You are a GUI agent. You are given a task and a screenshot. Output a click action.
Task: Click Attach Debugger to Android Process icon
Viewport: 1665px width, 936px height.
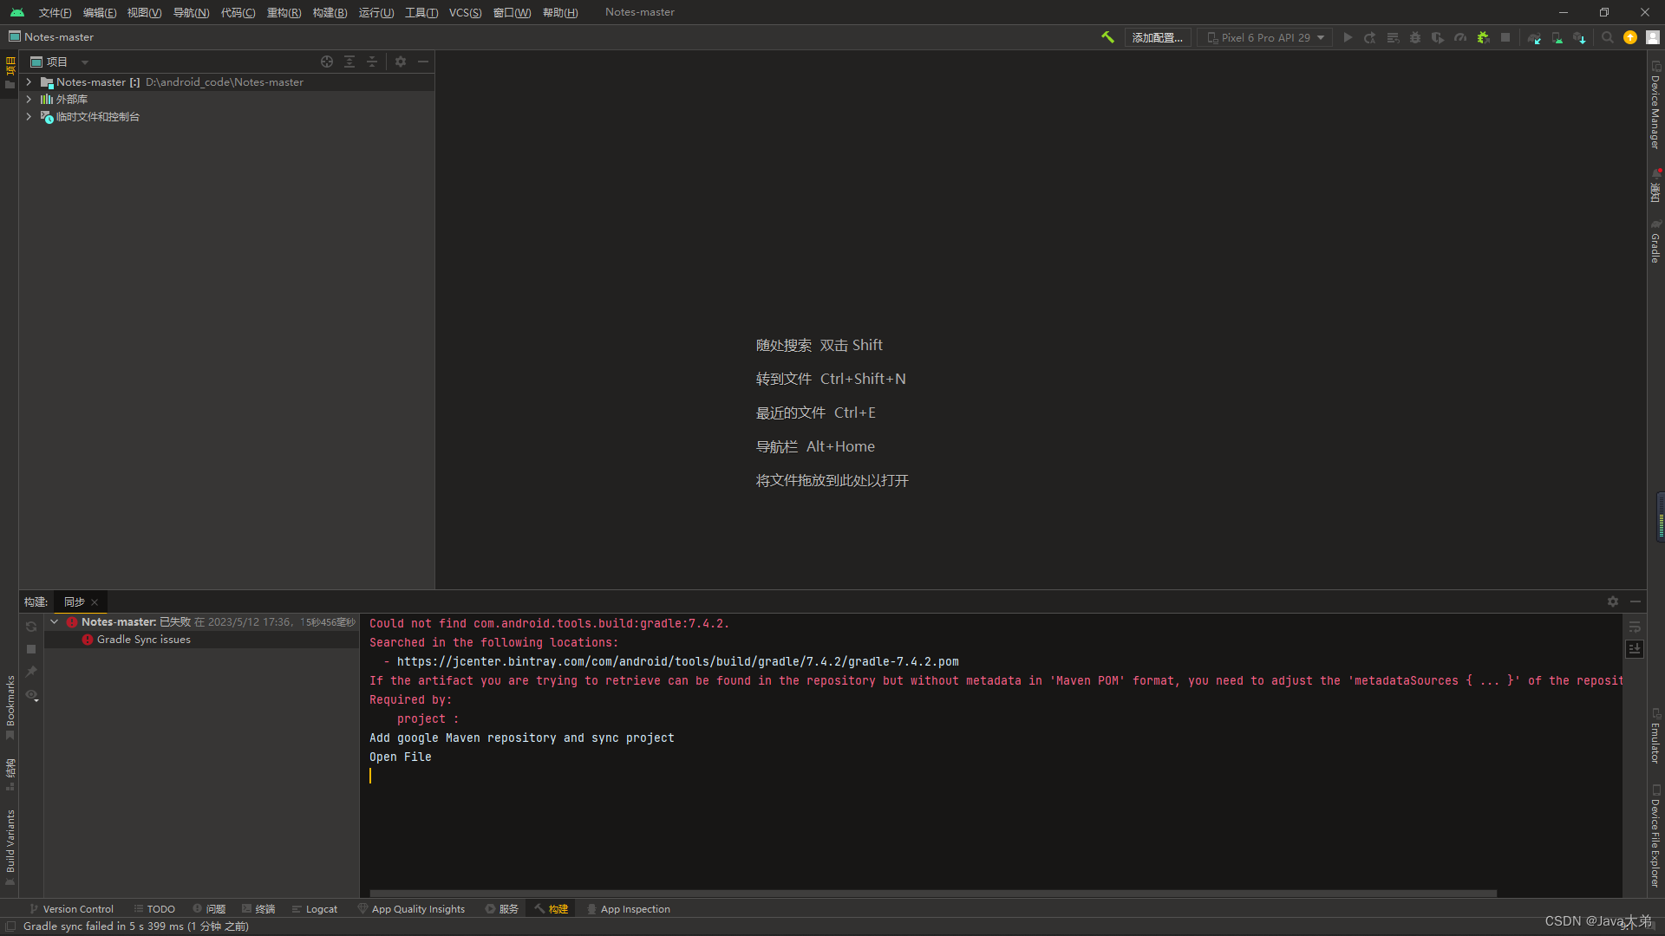pos(1483,37)
